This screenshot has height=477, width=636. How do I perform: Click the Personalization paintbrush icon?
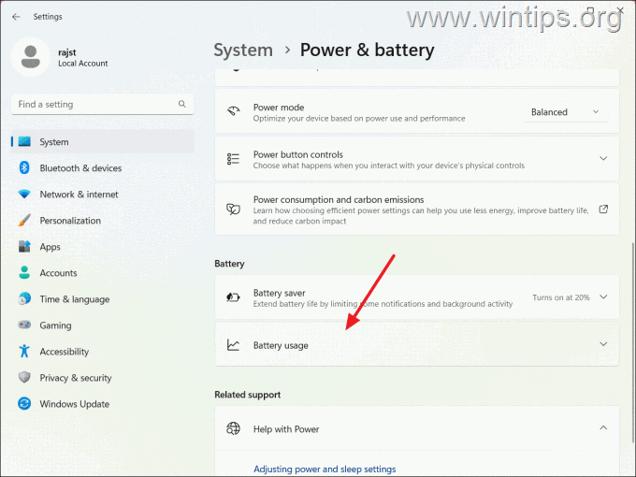click(24, 220)
